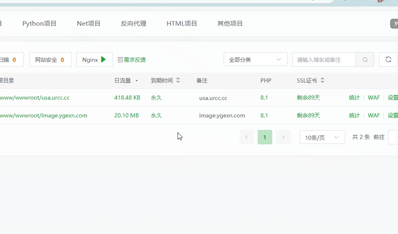Open the /www/wwwroot/image.ygexn.com directory link
This screenshot has height=234, width=398.
[x=44, y=116]
